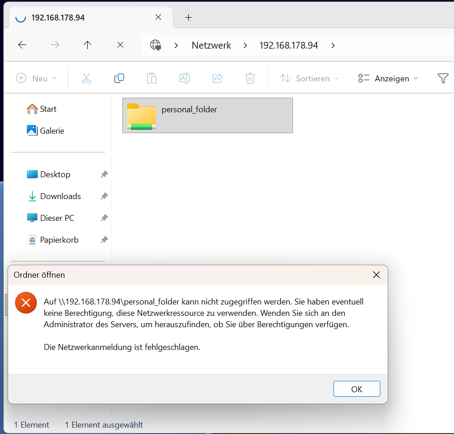Click the pin icon beside Desktop
The width and height of the screenshot is (454, 434).
pyautogui.click(x=104, y=174)
